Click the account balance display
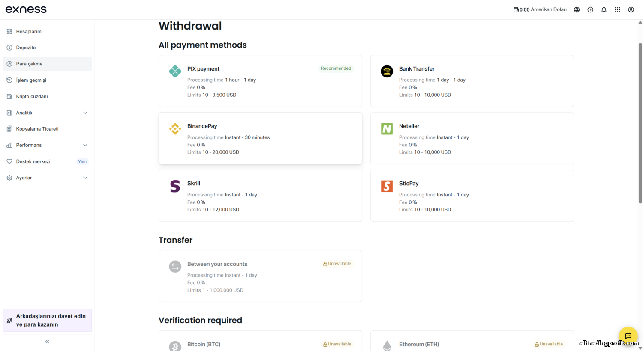This screenshot has width=643, height=351. pos(540,10)
